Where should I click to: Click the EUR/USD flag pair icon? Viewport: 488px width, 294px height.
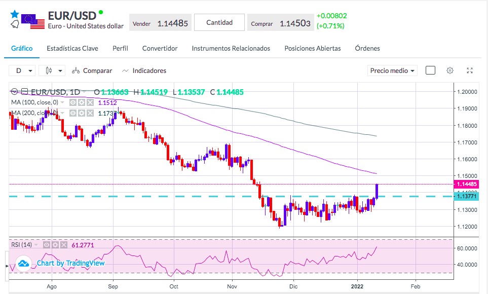(x=33, y=22)
